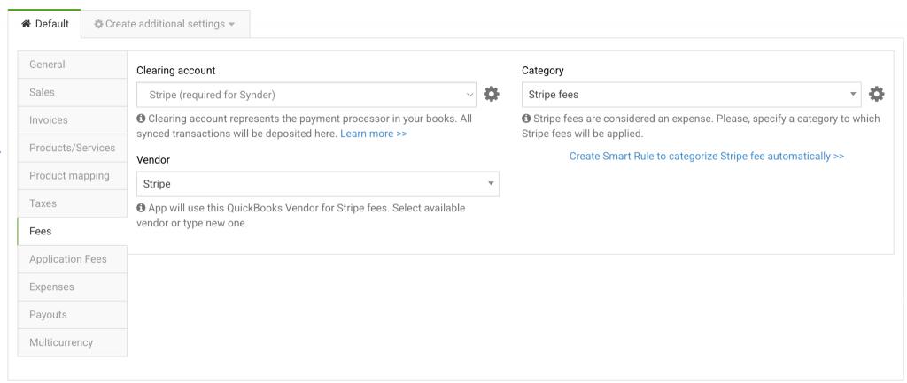
Task: Click gear icon beside Category dropdown
Action: click(x=877, y=94)
